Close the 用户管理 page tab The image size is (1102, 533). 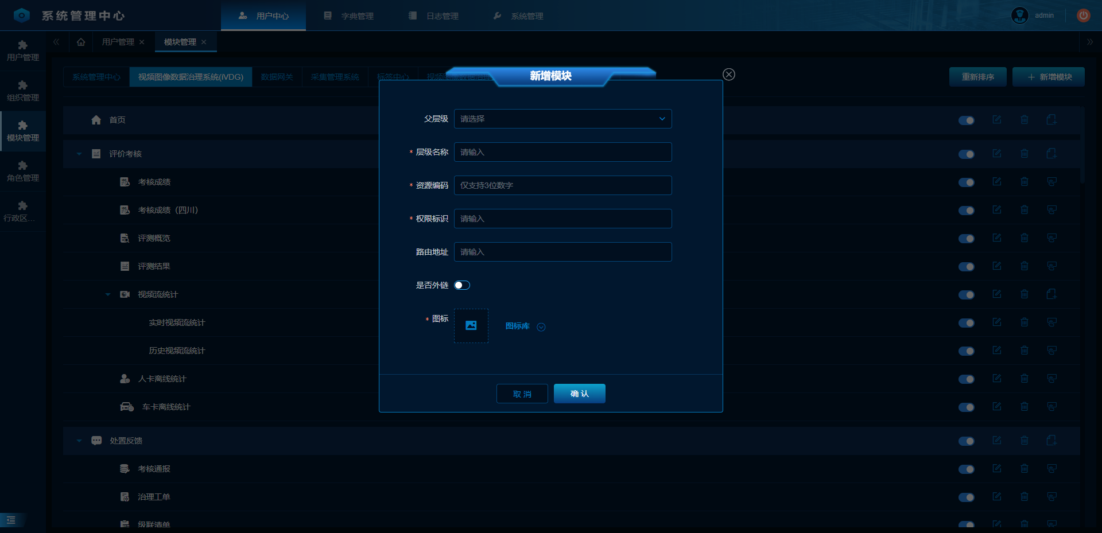142,42
